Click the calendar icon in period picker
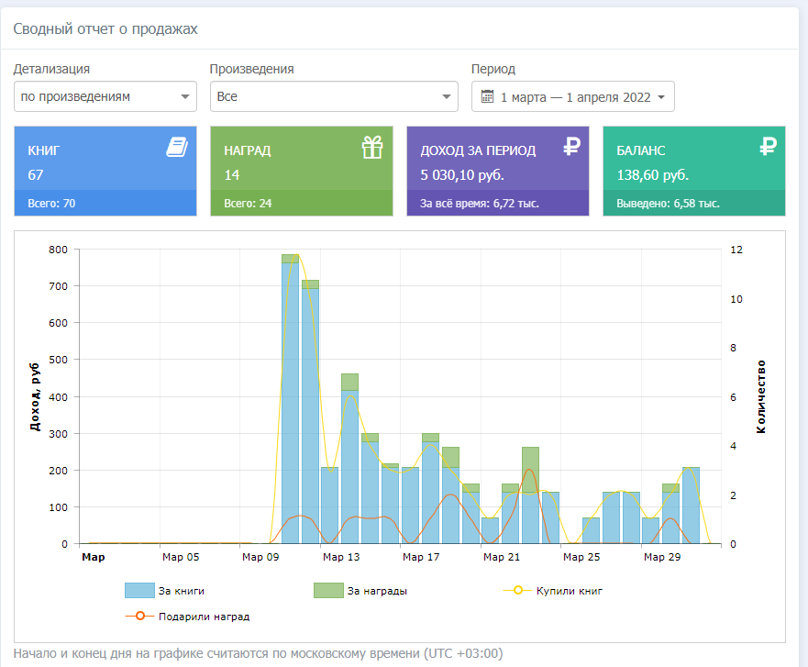 click(x=487, y=97)
